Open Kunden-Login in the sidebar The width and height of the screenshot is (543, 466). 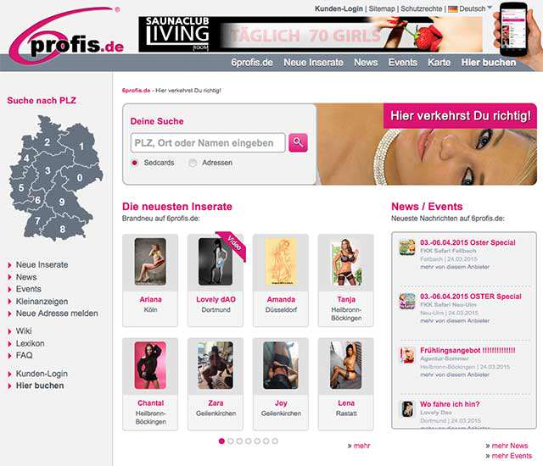tap(42, 374)
